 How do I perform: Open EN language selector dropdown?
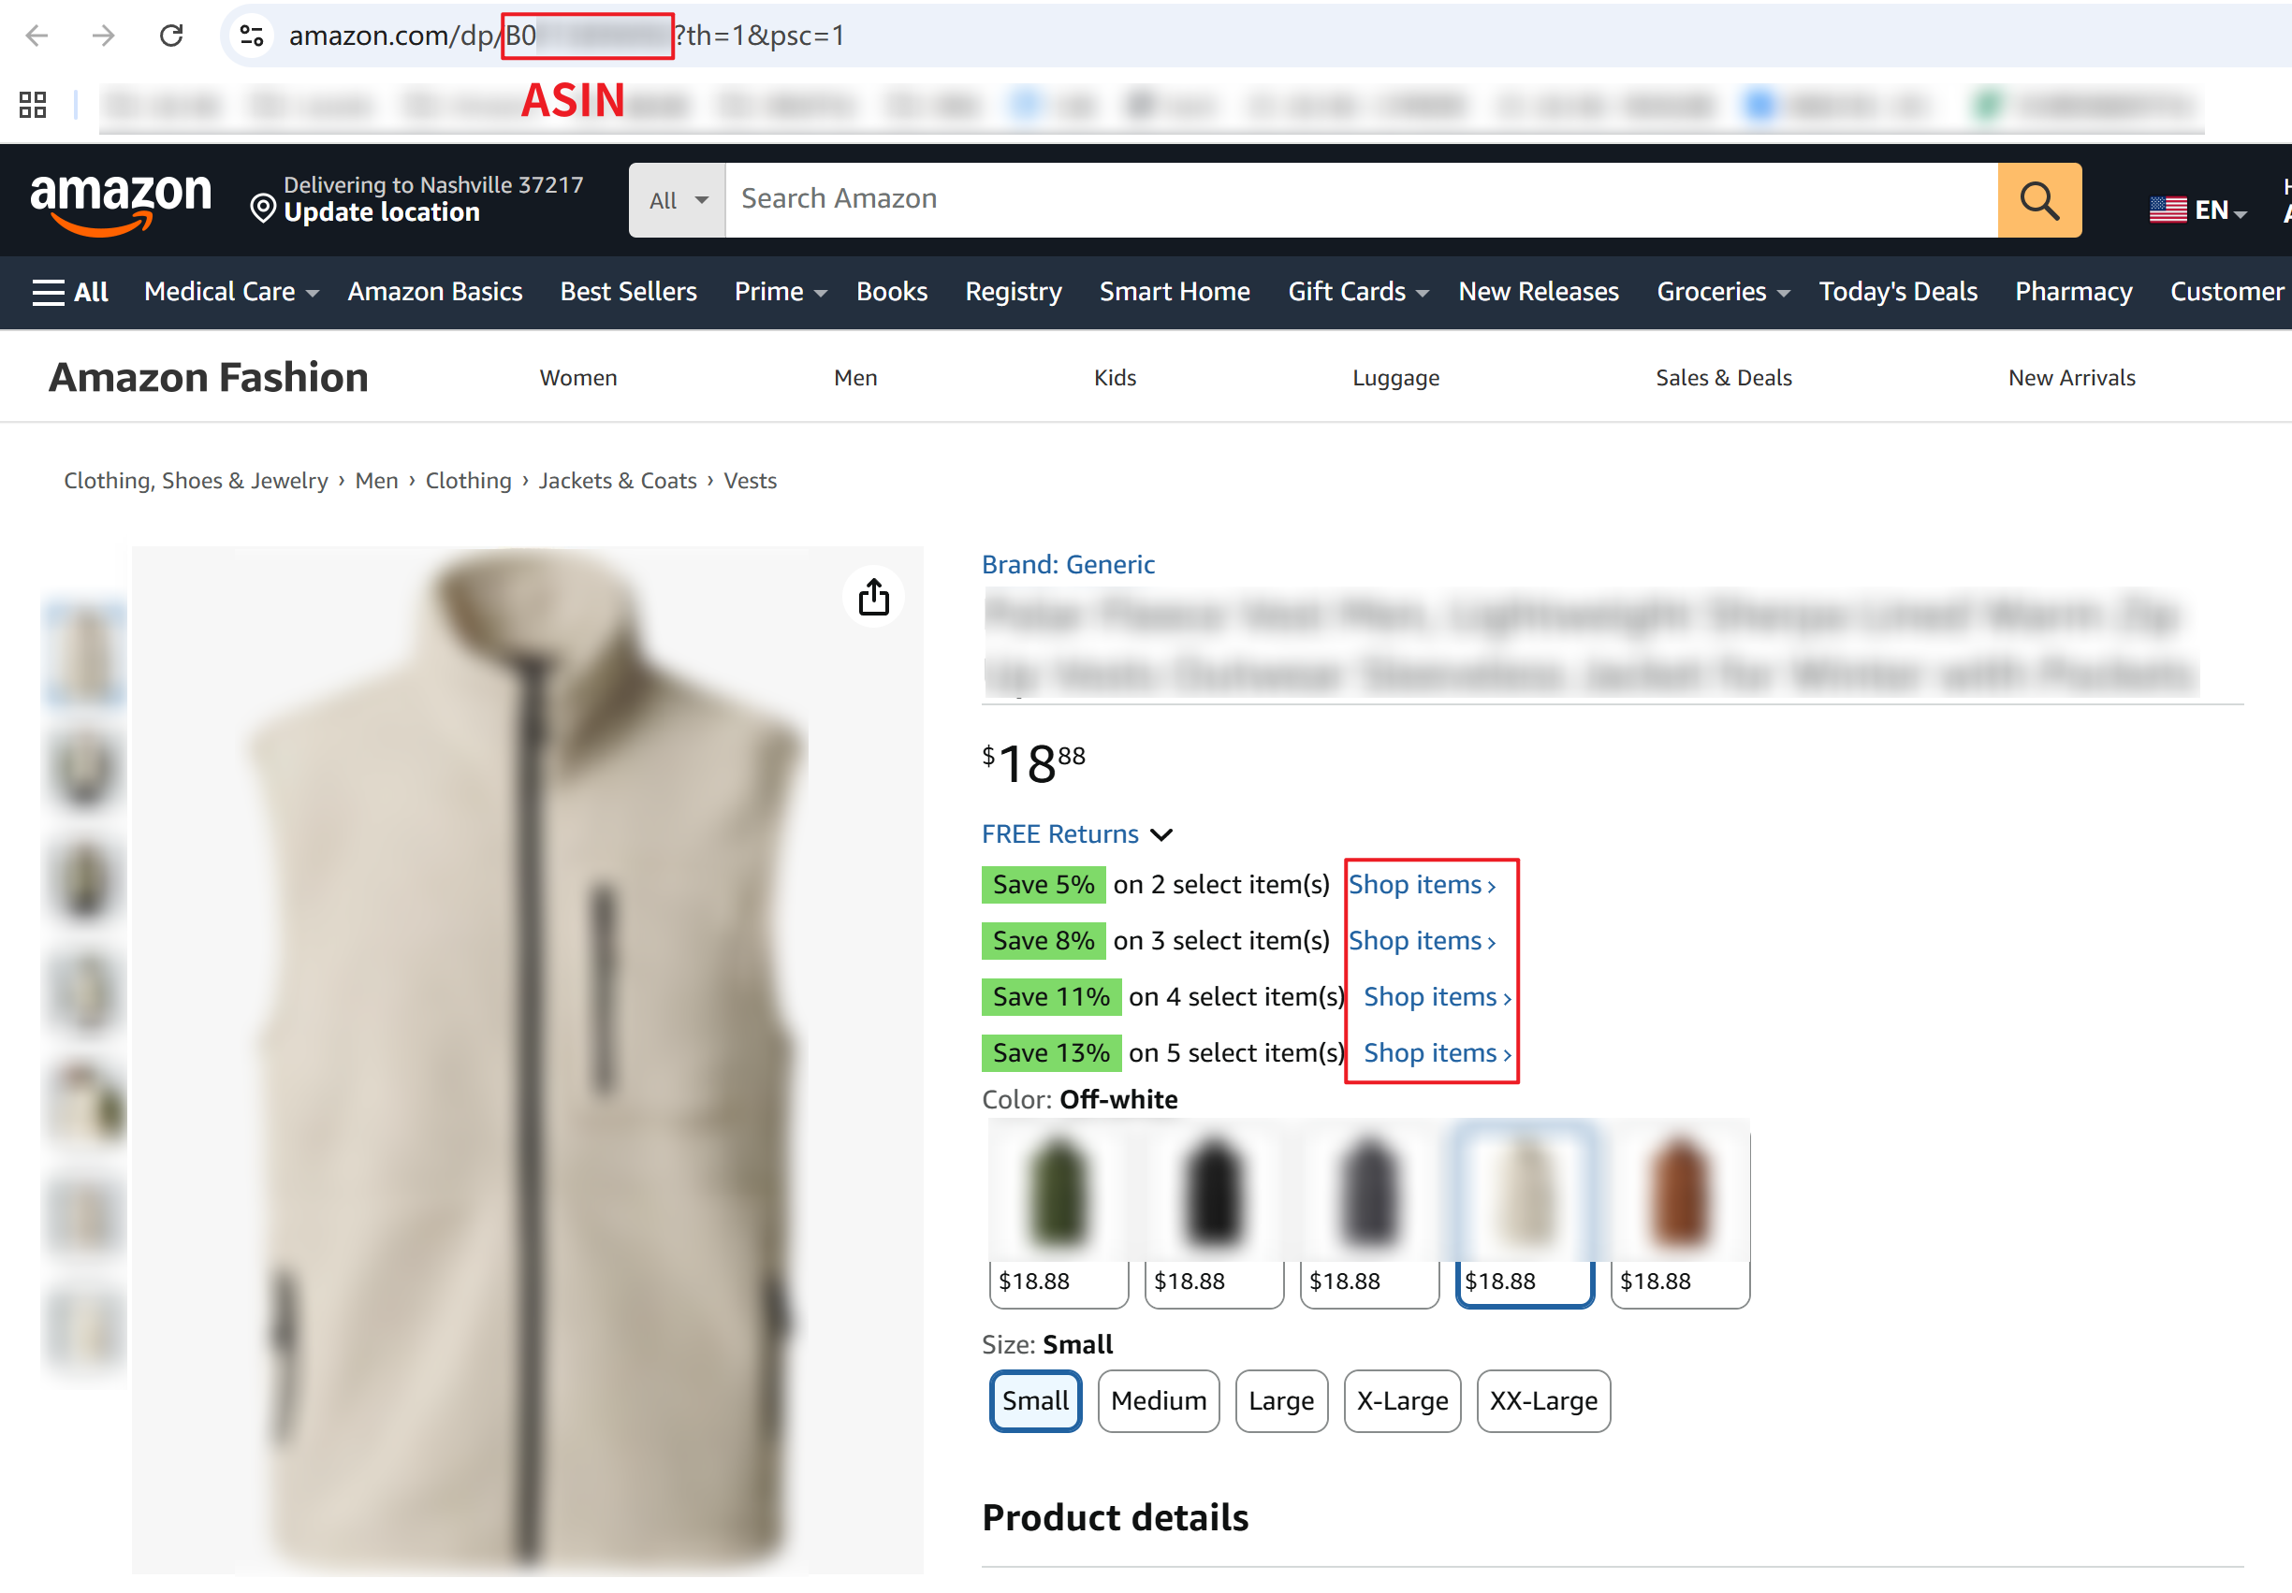tap(2199, 210)
